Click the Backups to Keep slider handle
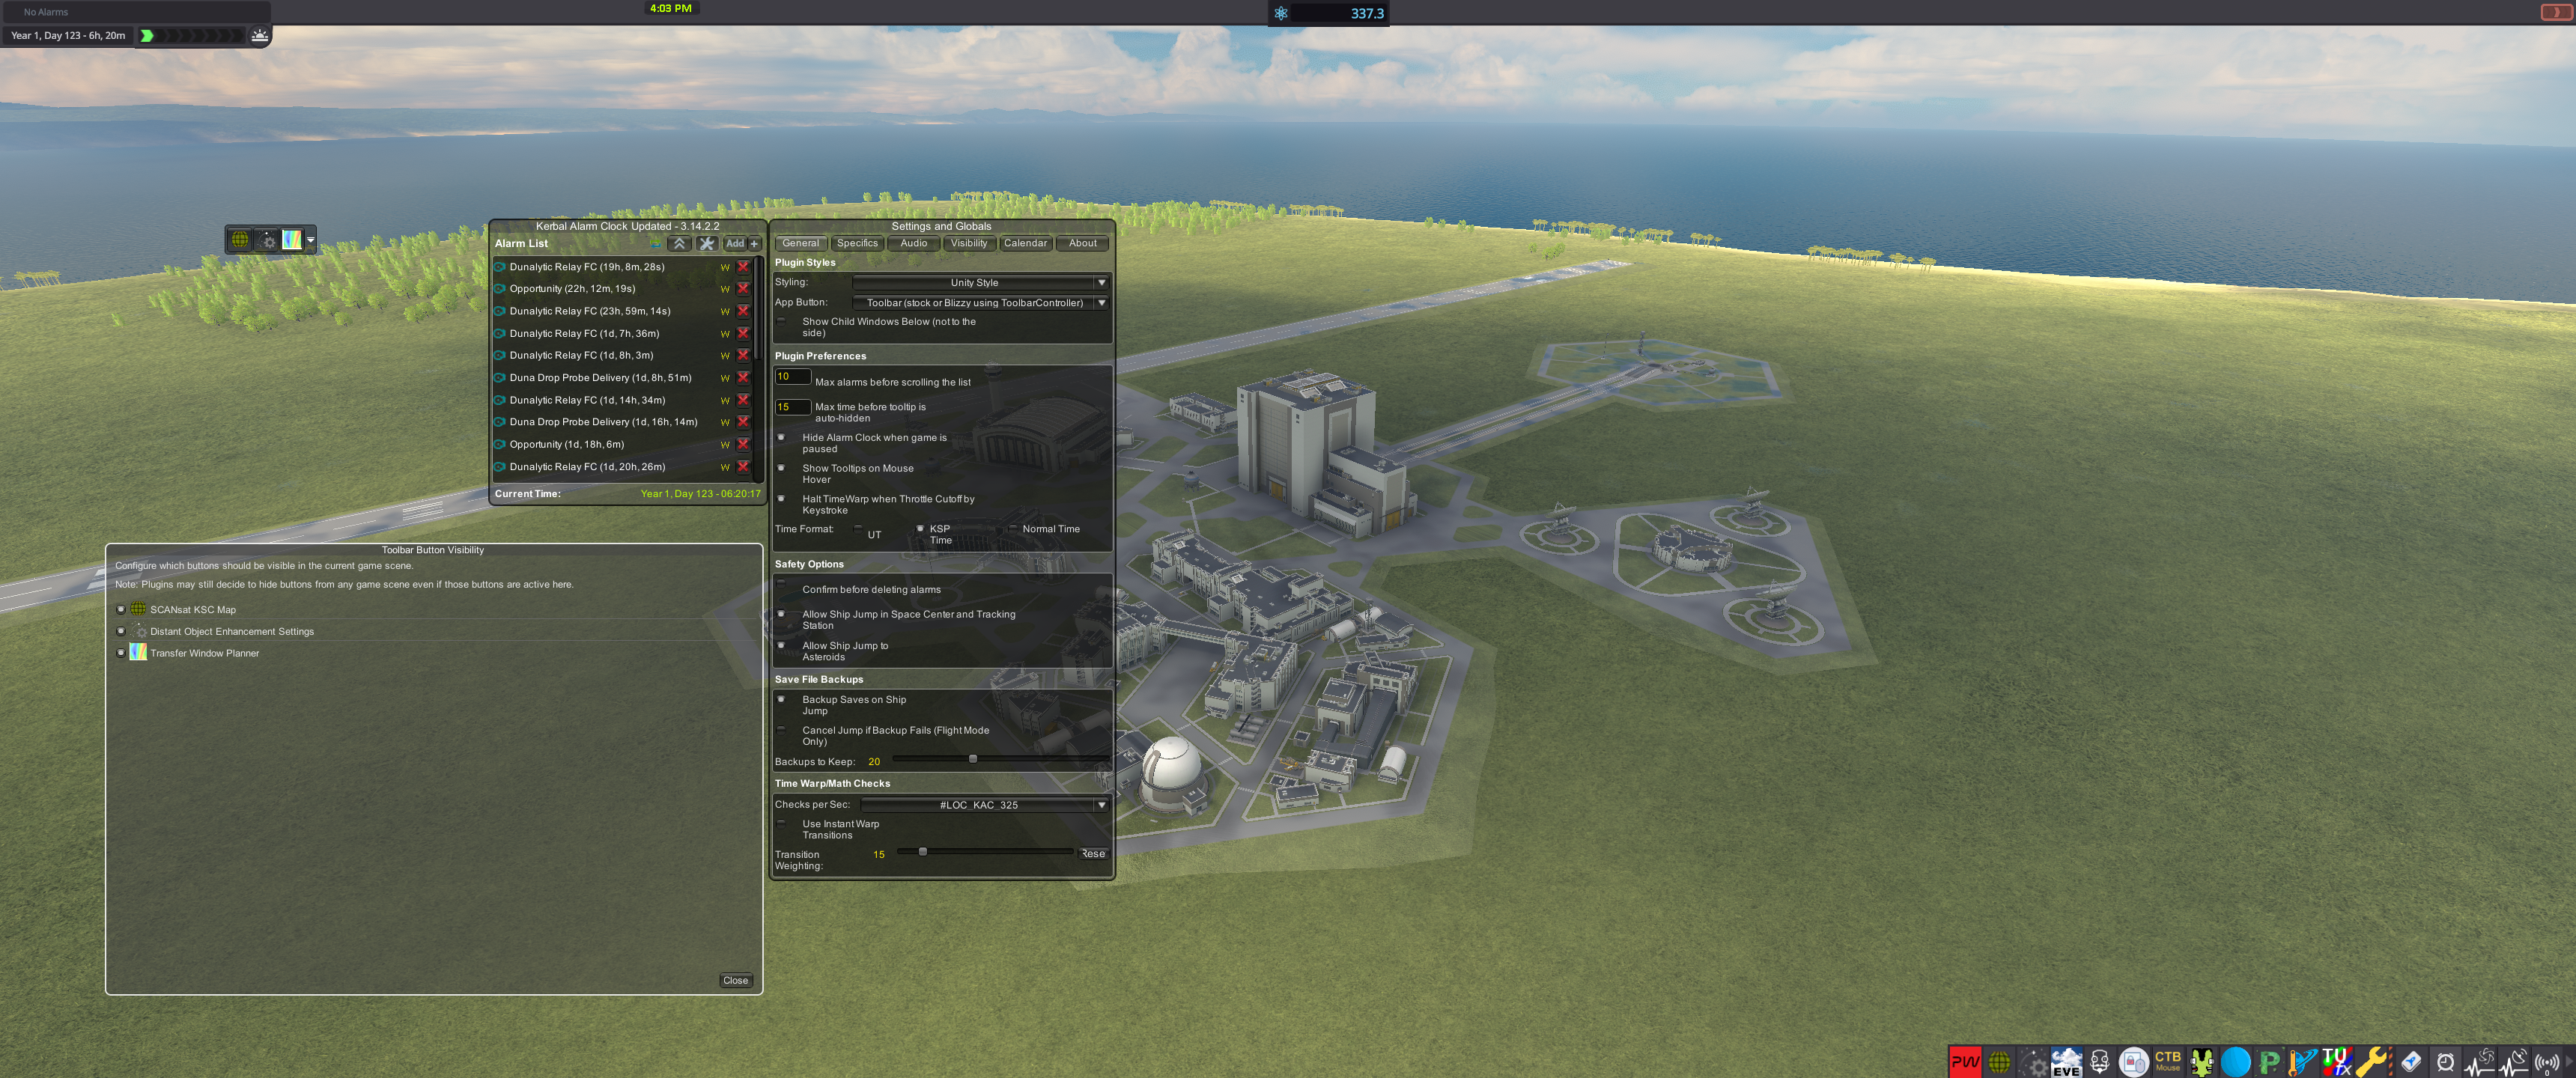 click(x=973, y=759)
